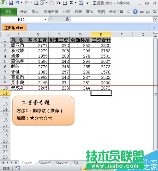
Task: Click the Select All corner button
Action: (5, 35)
